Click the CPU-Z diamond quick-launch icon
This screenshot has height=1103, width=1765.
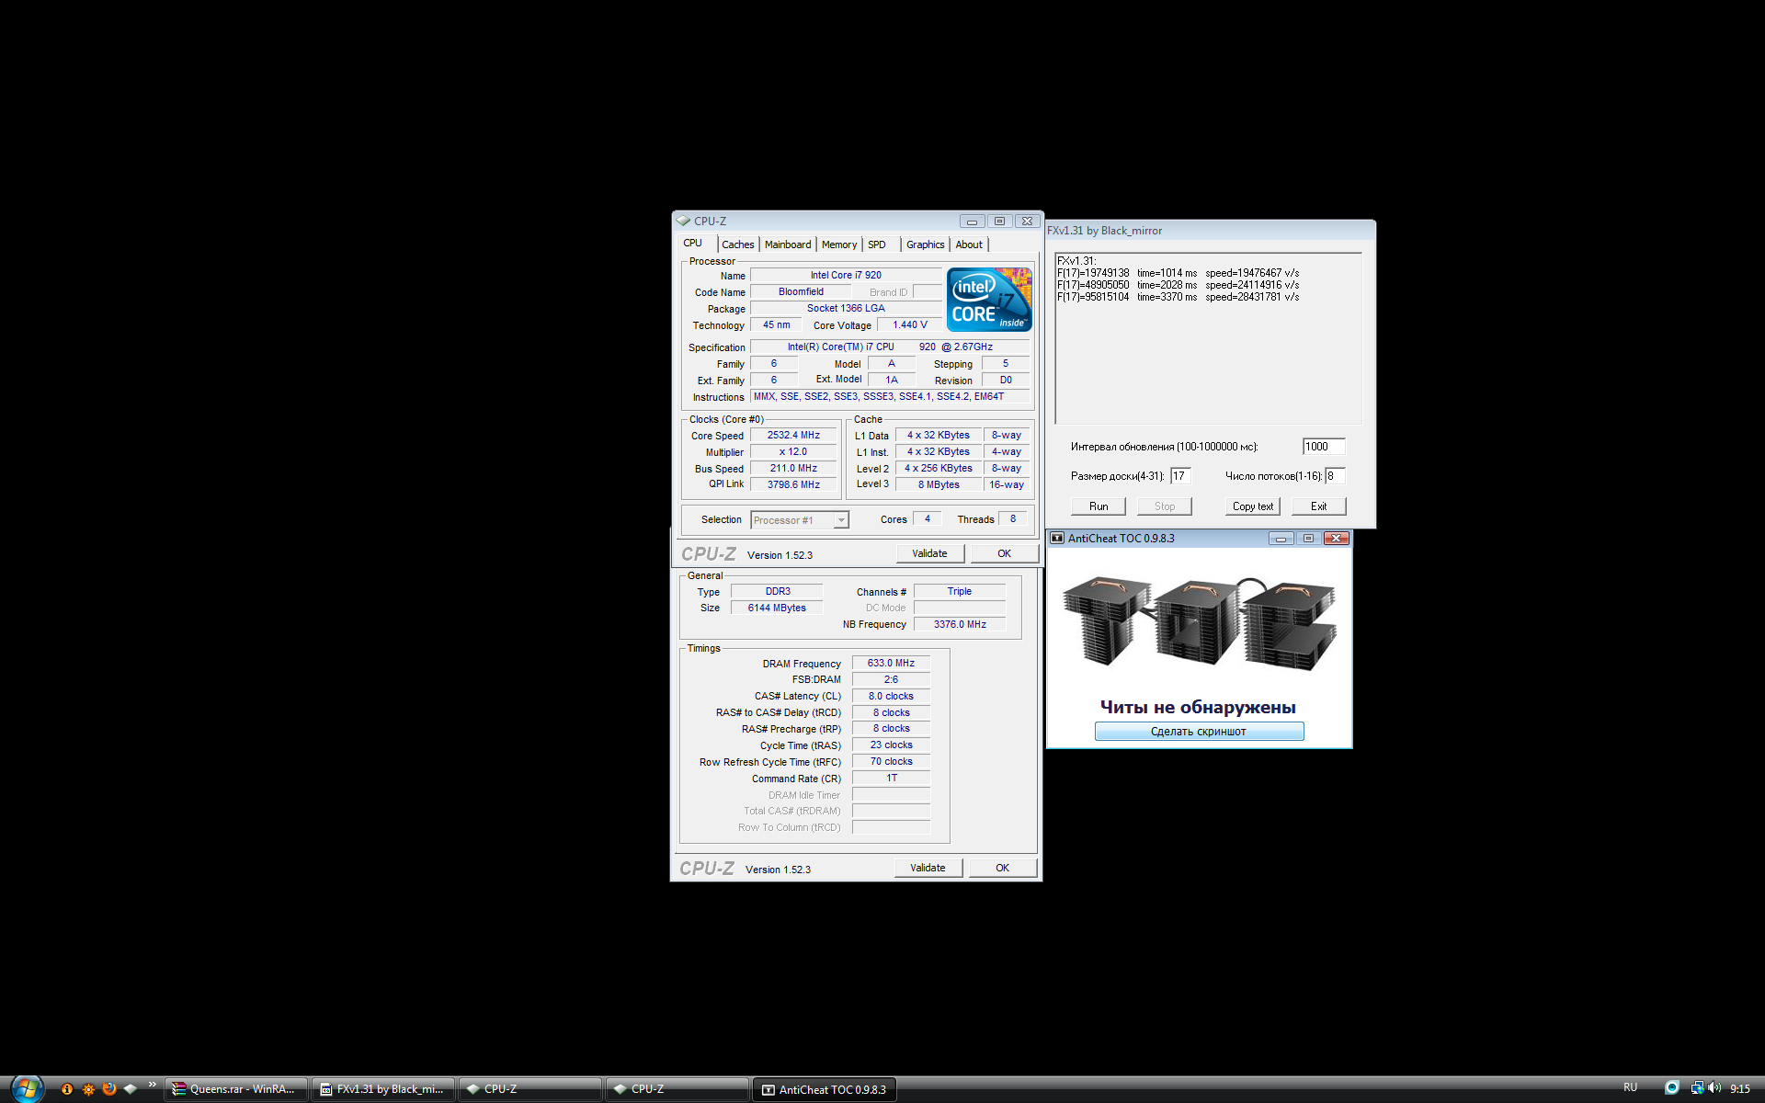(x=131, y=1089)
